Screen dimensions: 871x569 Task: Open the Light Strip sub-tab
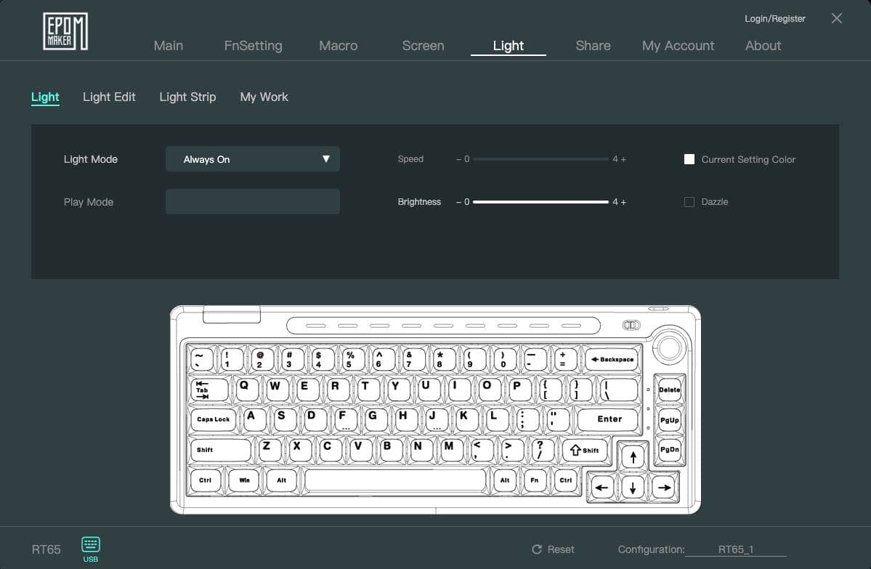187,97
